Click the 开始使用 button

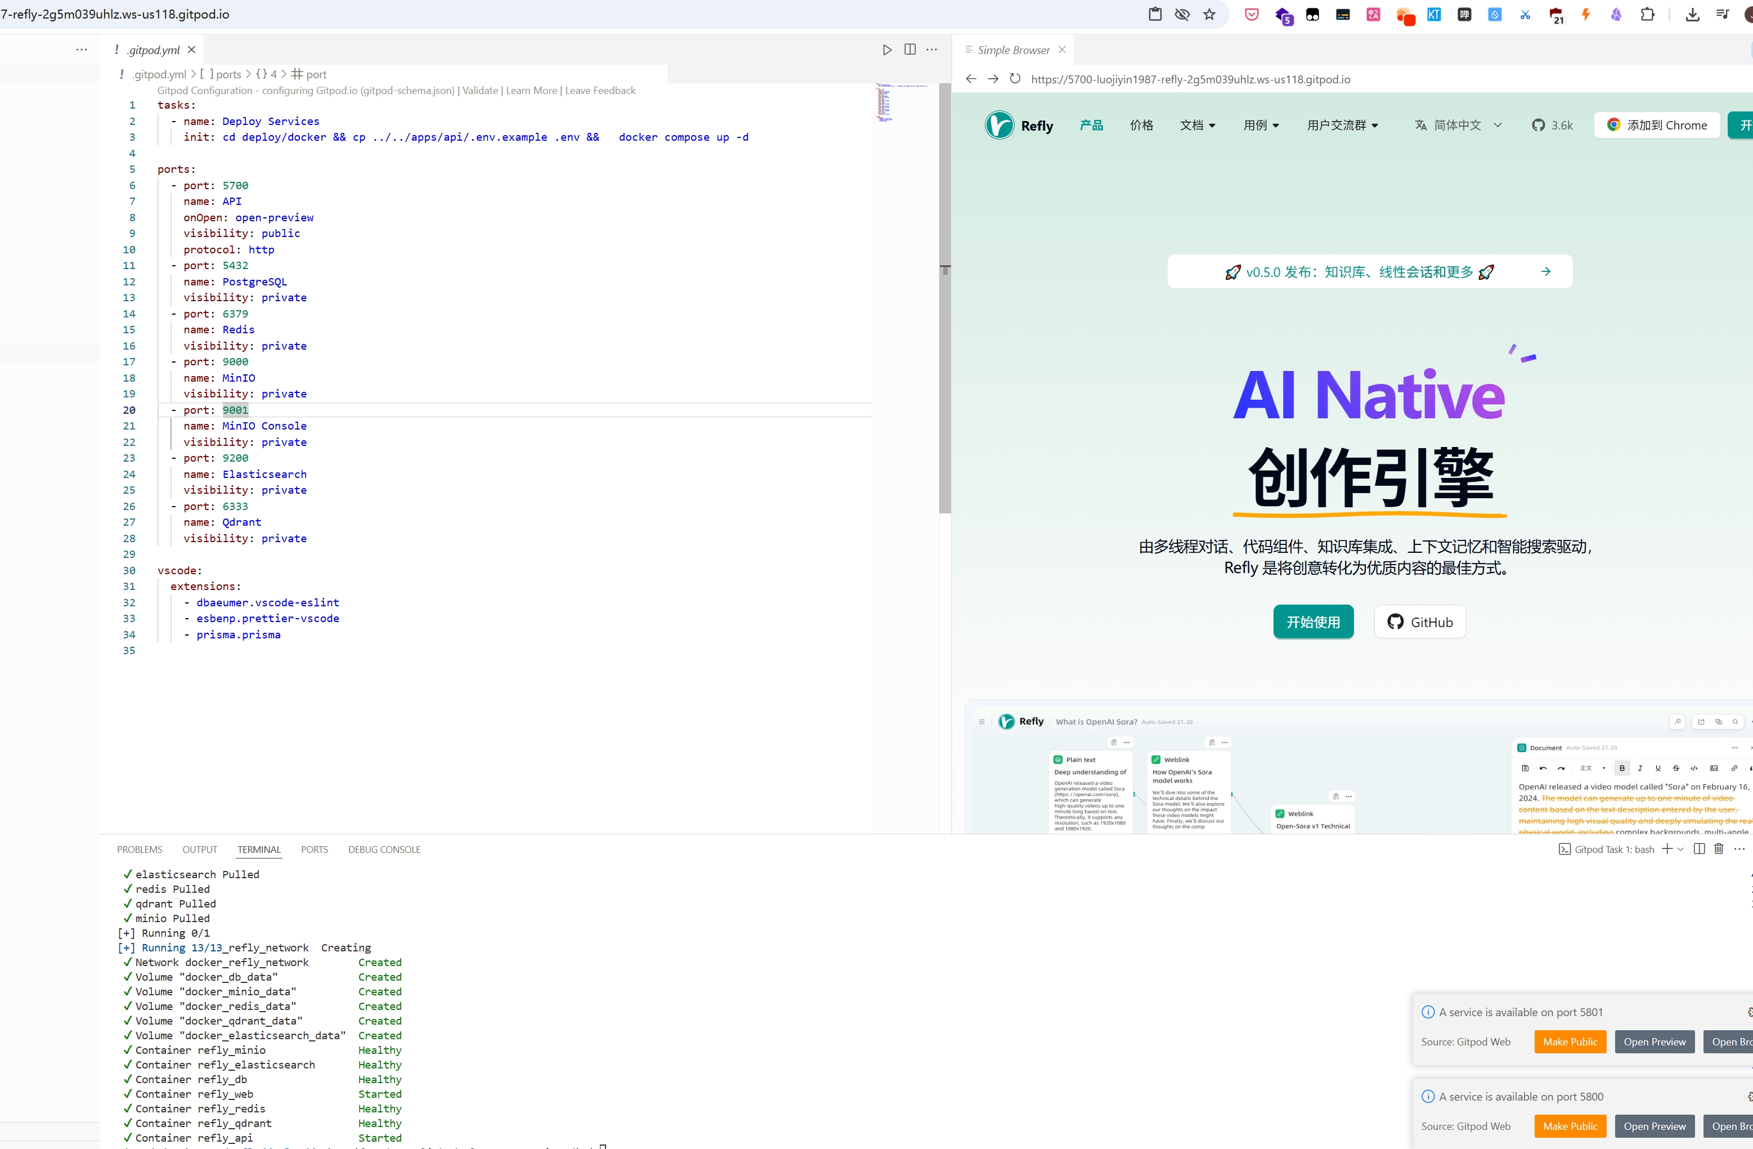coord(1312,622)
